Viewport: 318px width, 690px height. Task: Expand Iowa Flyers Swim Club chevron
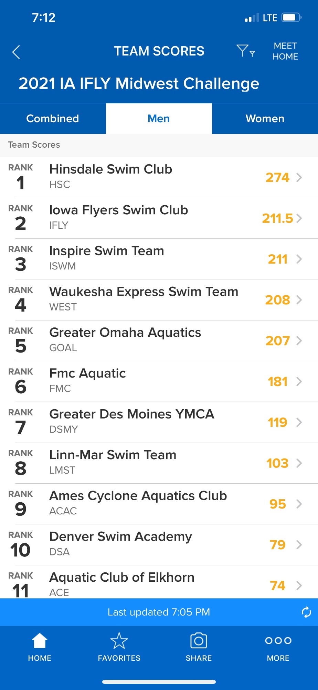[299, 218]
